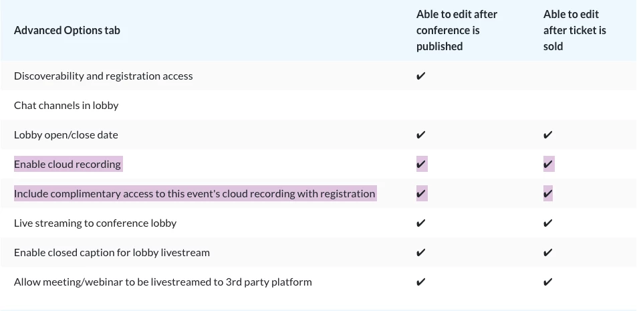Screen dimensions: 637x311
Task: Click the ticket-sold checkmark for complimentary recording access row
Action: coord(548,194)
